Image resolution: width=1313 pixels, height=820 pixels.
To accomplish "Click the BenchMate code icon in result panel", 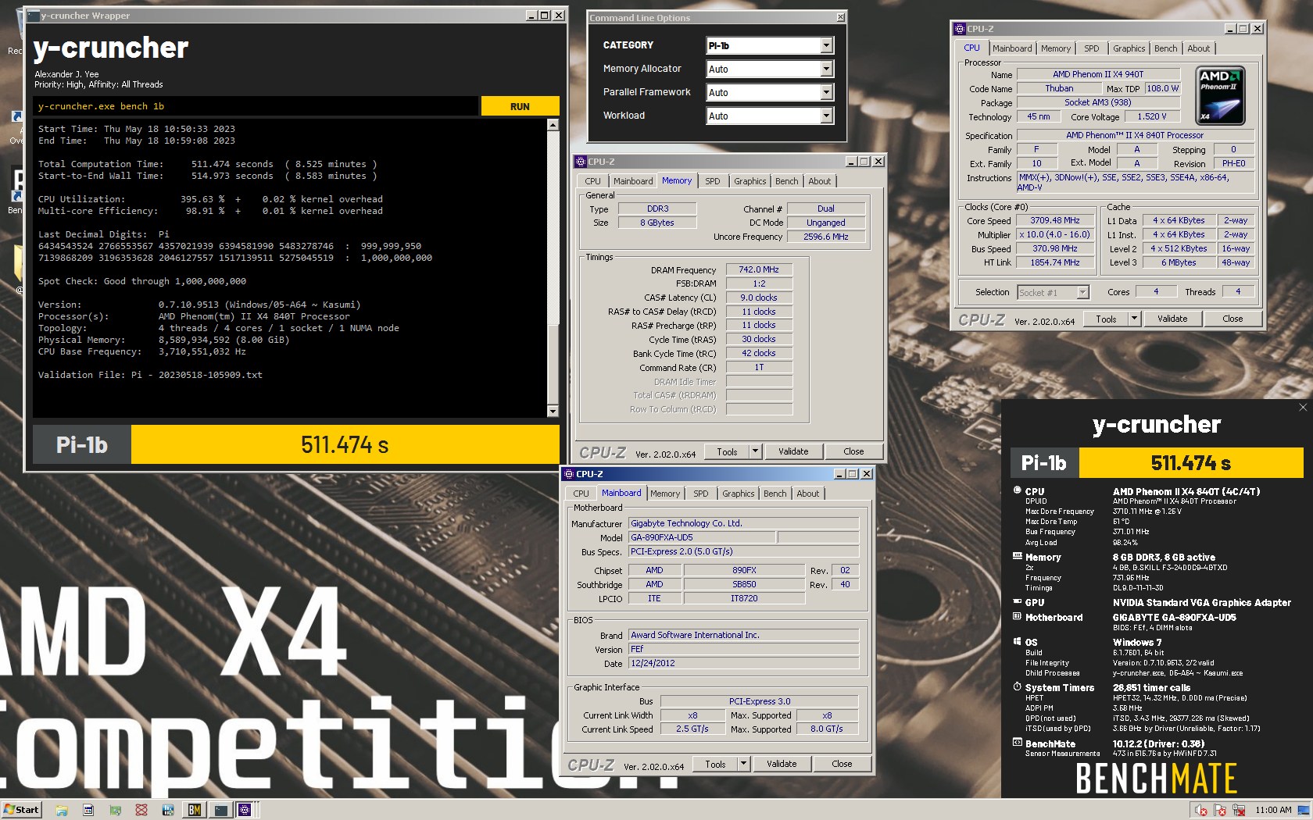I will [1017, 743].
